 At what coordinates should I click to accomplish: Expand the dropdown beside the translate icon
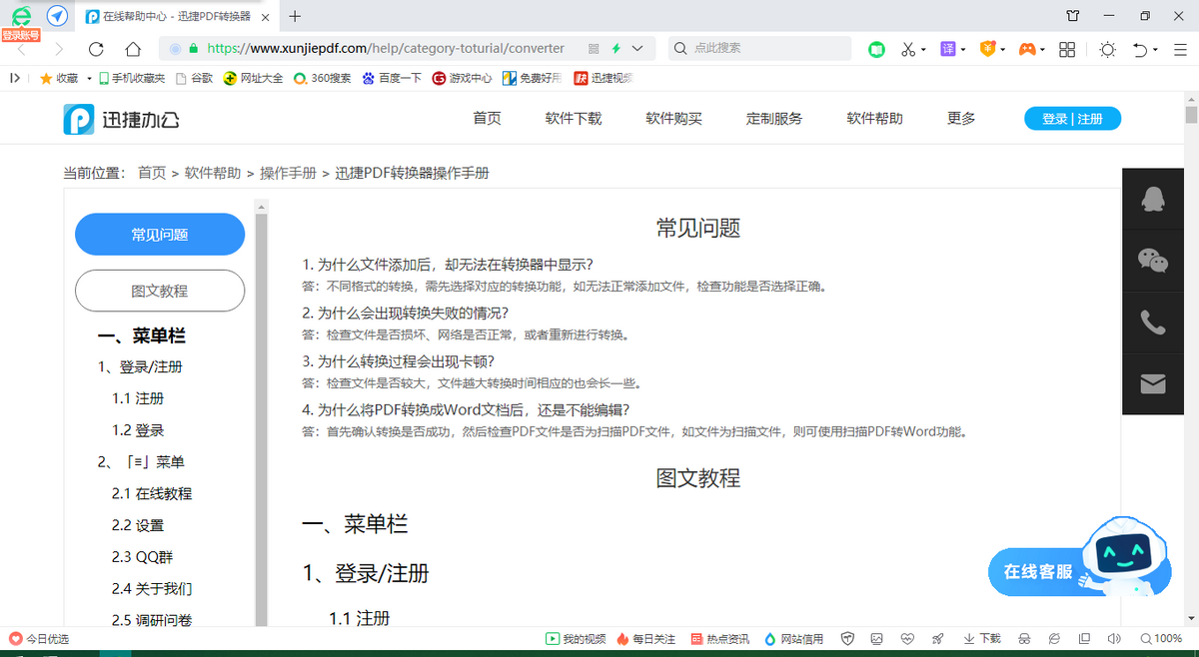coord(962,48)
